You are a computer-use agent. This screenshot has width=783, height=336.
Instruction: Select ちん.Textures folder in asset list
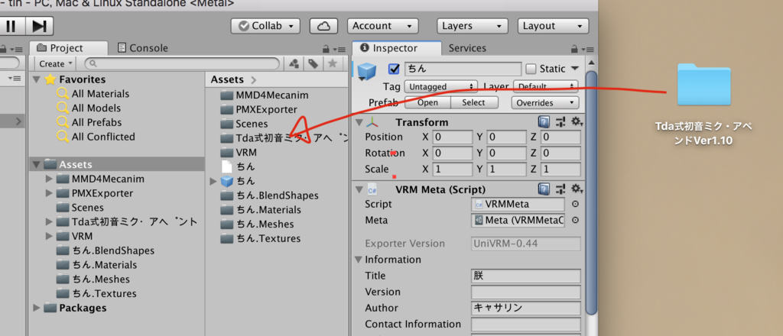[x=261, y=239]
